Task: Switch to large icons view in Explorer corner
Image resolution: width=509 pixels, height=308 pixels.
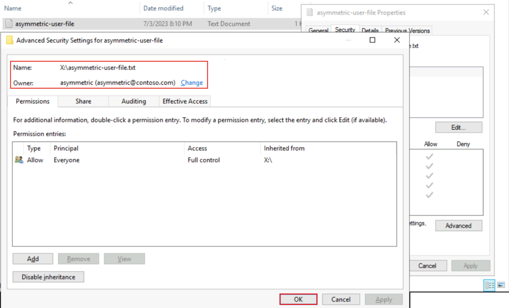Action: (501, 285)
